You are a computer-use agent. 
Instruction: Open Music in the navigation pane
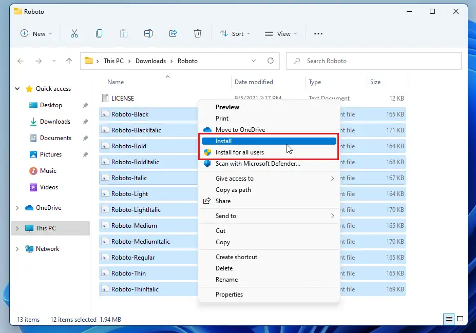click(48, 171)
